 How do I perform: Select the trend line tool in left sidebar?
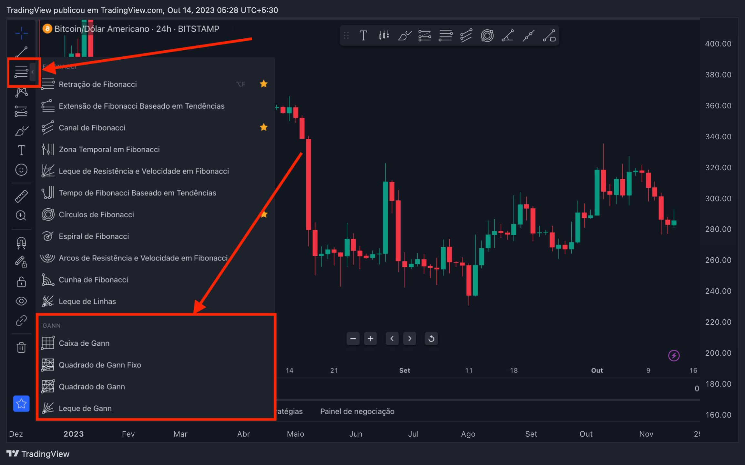point(21,52)
